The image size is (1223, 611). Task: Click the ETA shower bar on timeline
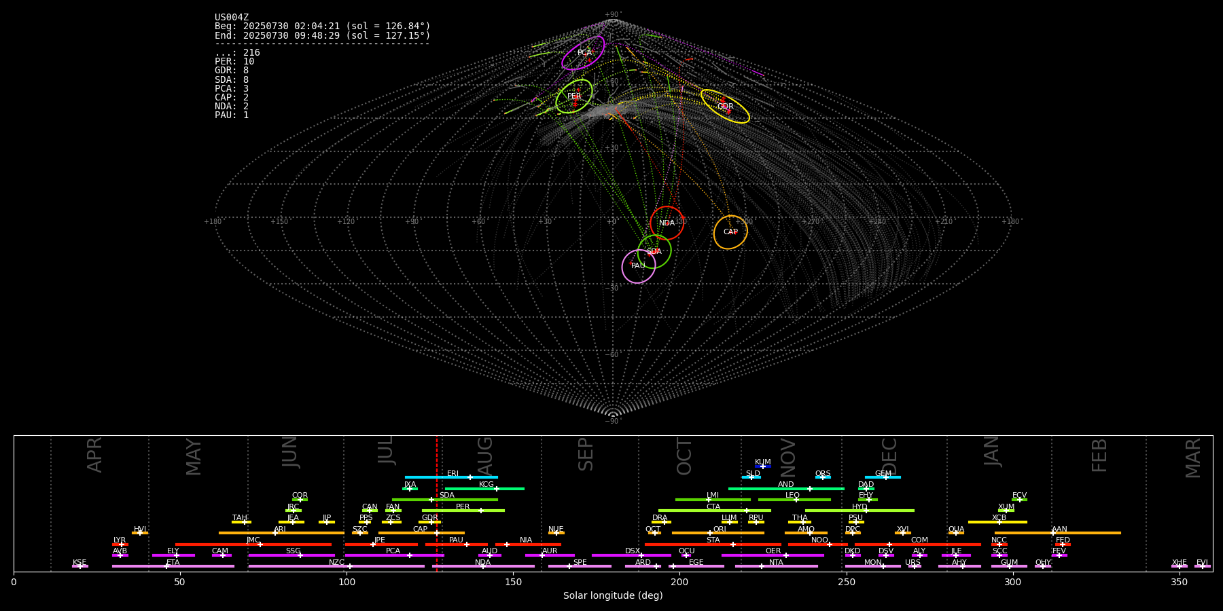click(x=173, y=566)
